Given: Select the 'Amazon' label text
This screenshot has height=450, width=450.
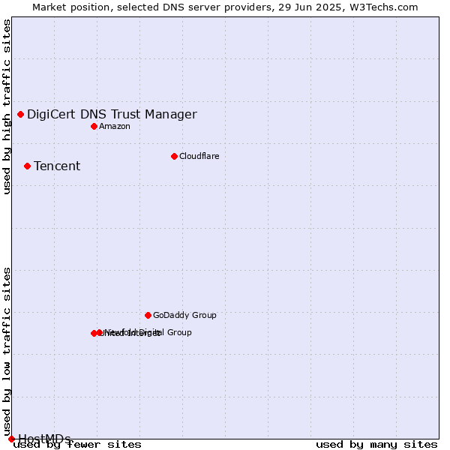Looking at the screenshot, I should 115,126.
